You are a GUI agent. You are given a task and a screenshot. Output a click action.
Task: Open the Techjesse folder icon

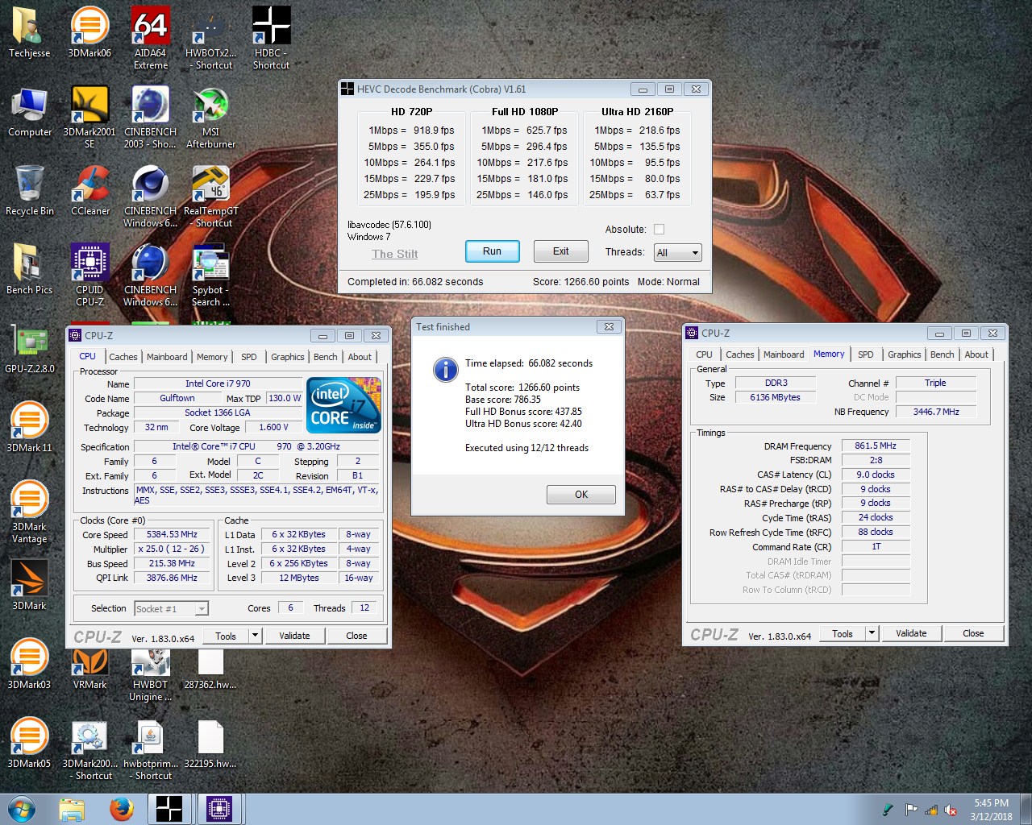(29, 32)
